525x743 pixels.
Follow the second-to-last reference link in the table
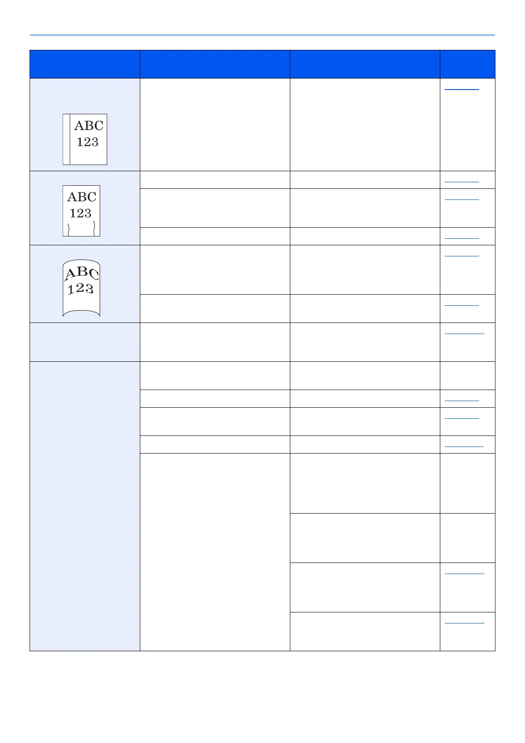pyautogui.click(x=464, y=572)
